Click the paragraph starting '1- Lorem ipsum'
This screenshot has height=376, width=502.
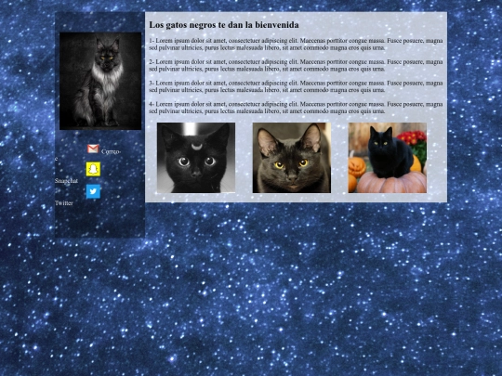(x=296, y=45)
